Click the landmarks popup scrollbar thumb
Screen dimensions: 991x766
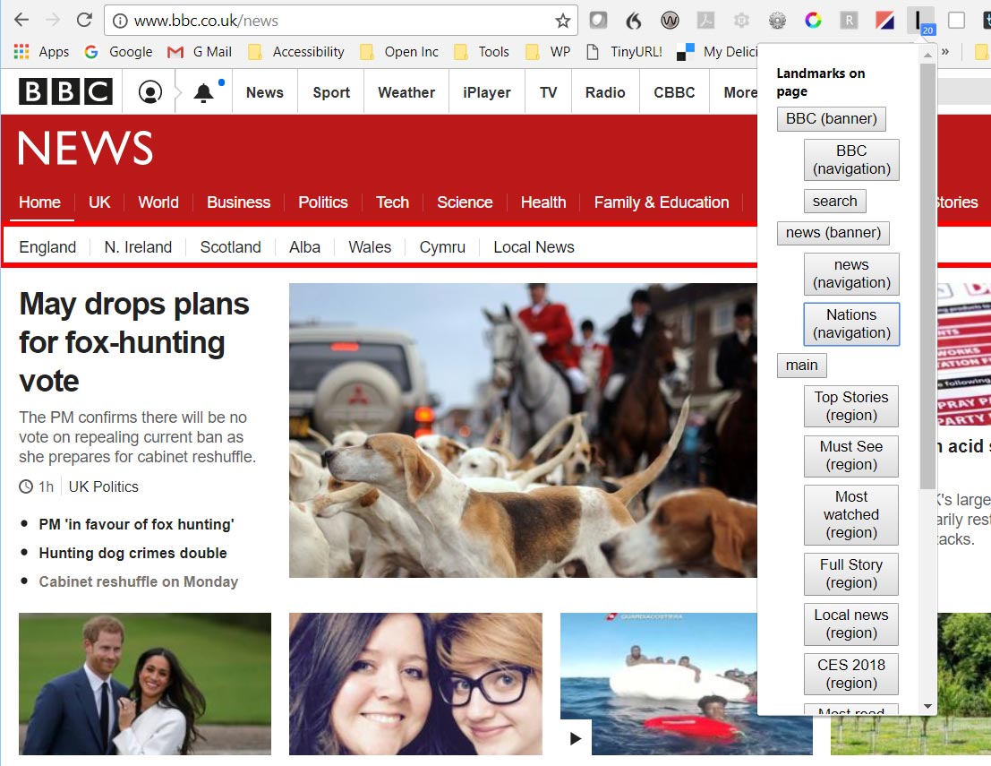tap(927, 275)
